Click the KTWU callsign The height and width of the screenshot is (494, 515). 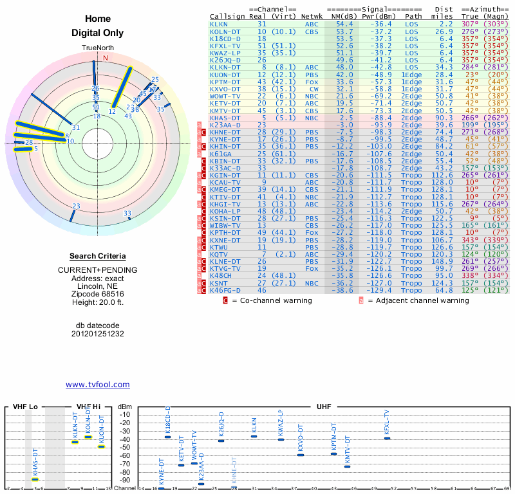point(219,247)
